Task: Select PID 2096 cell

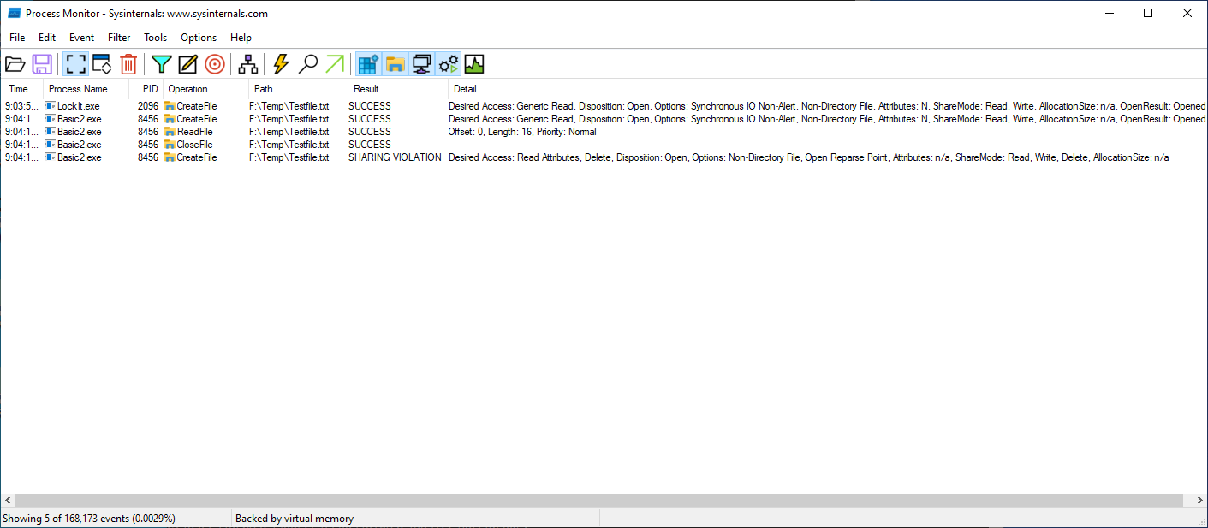Action: [148, 106]
